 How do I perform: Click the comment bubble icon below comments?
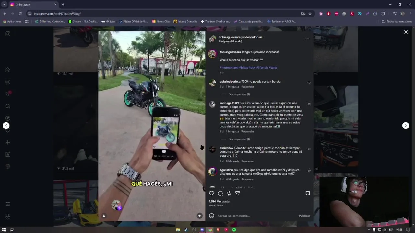pos(220,193)
